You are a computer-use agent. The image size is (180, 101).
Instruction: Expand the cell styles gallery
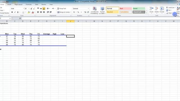coord(147,13)
